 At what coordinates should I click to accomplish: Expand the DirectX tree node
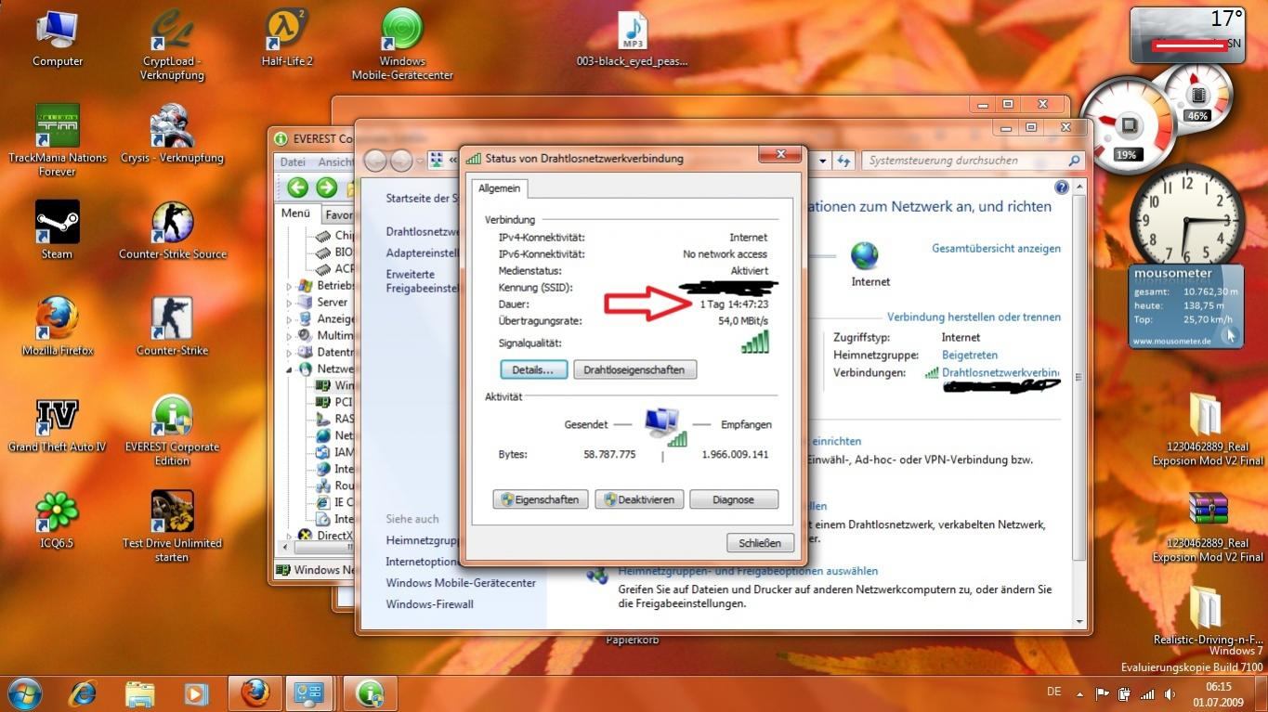click(289, 536)
